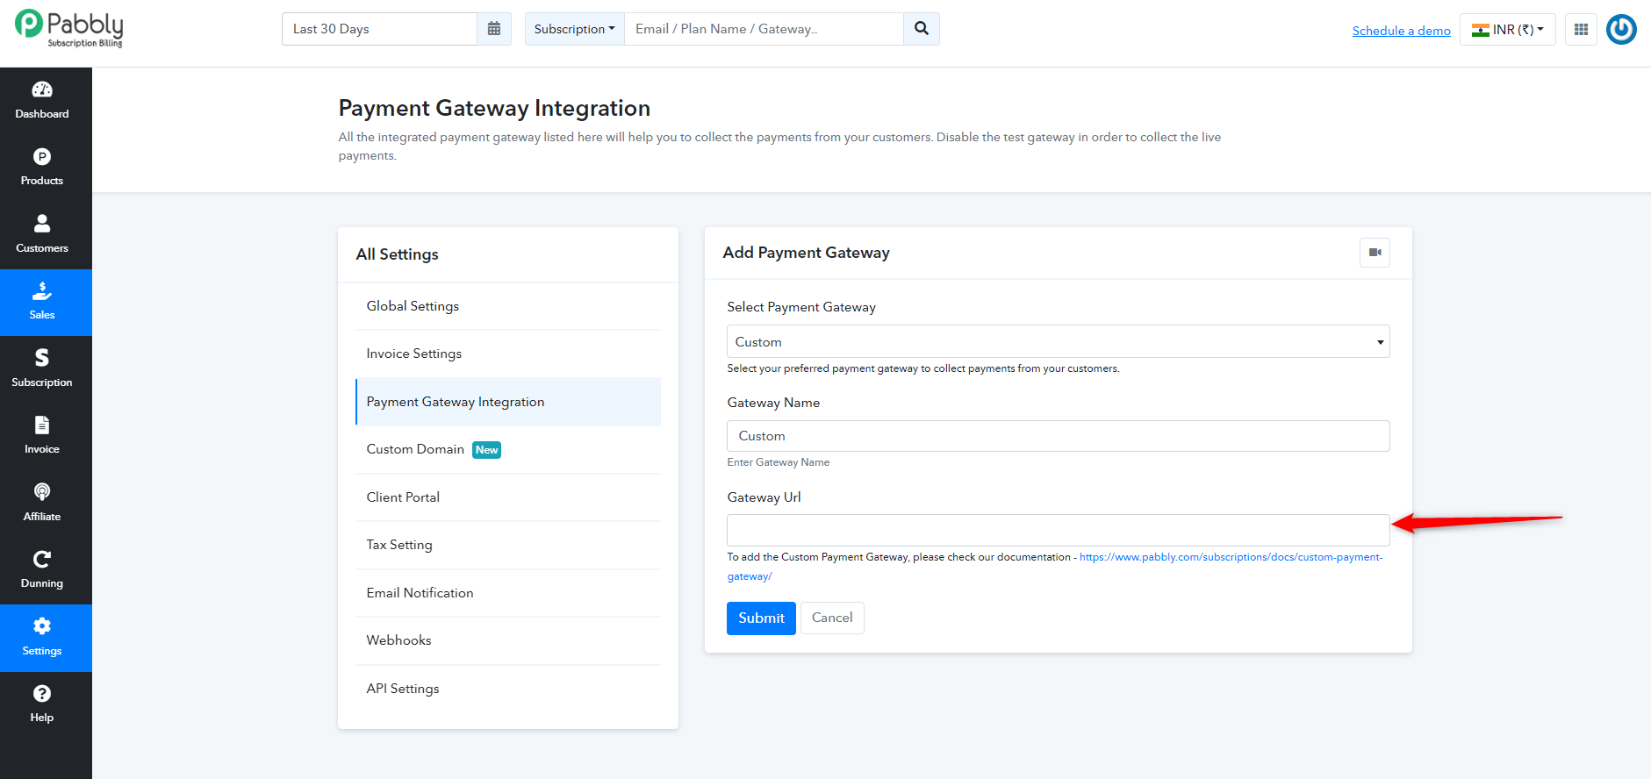Select Custom Domain in All Settings

508,449
